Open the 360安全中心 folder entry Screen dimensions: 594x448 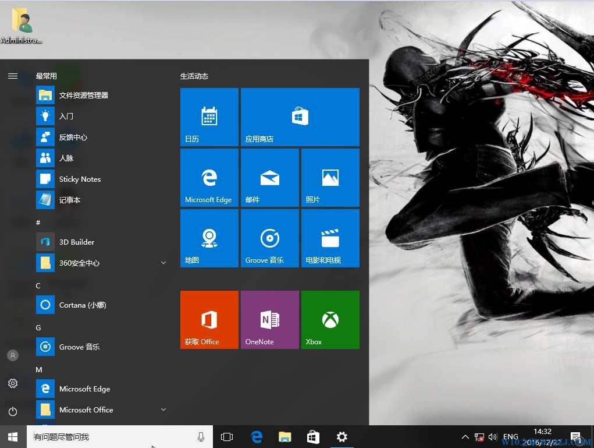(x=102, y=263)
